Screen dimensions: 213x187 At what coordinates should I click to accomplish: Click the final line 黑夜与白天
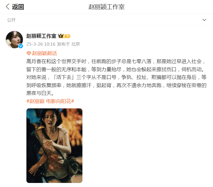tap(40, 93)
